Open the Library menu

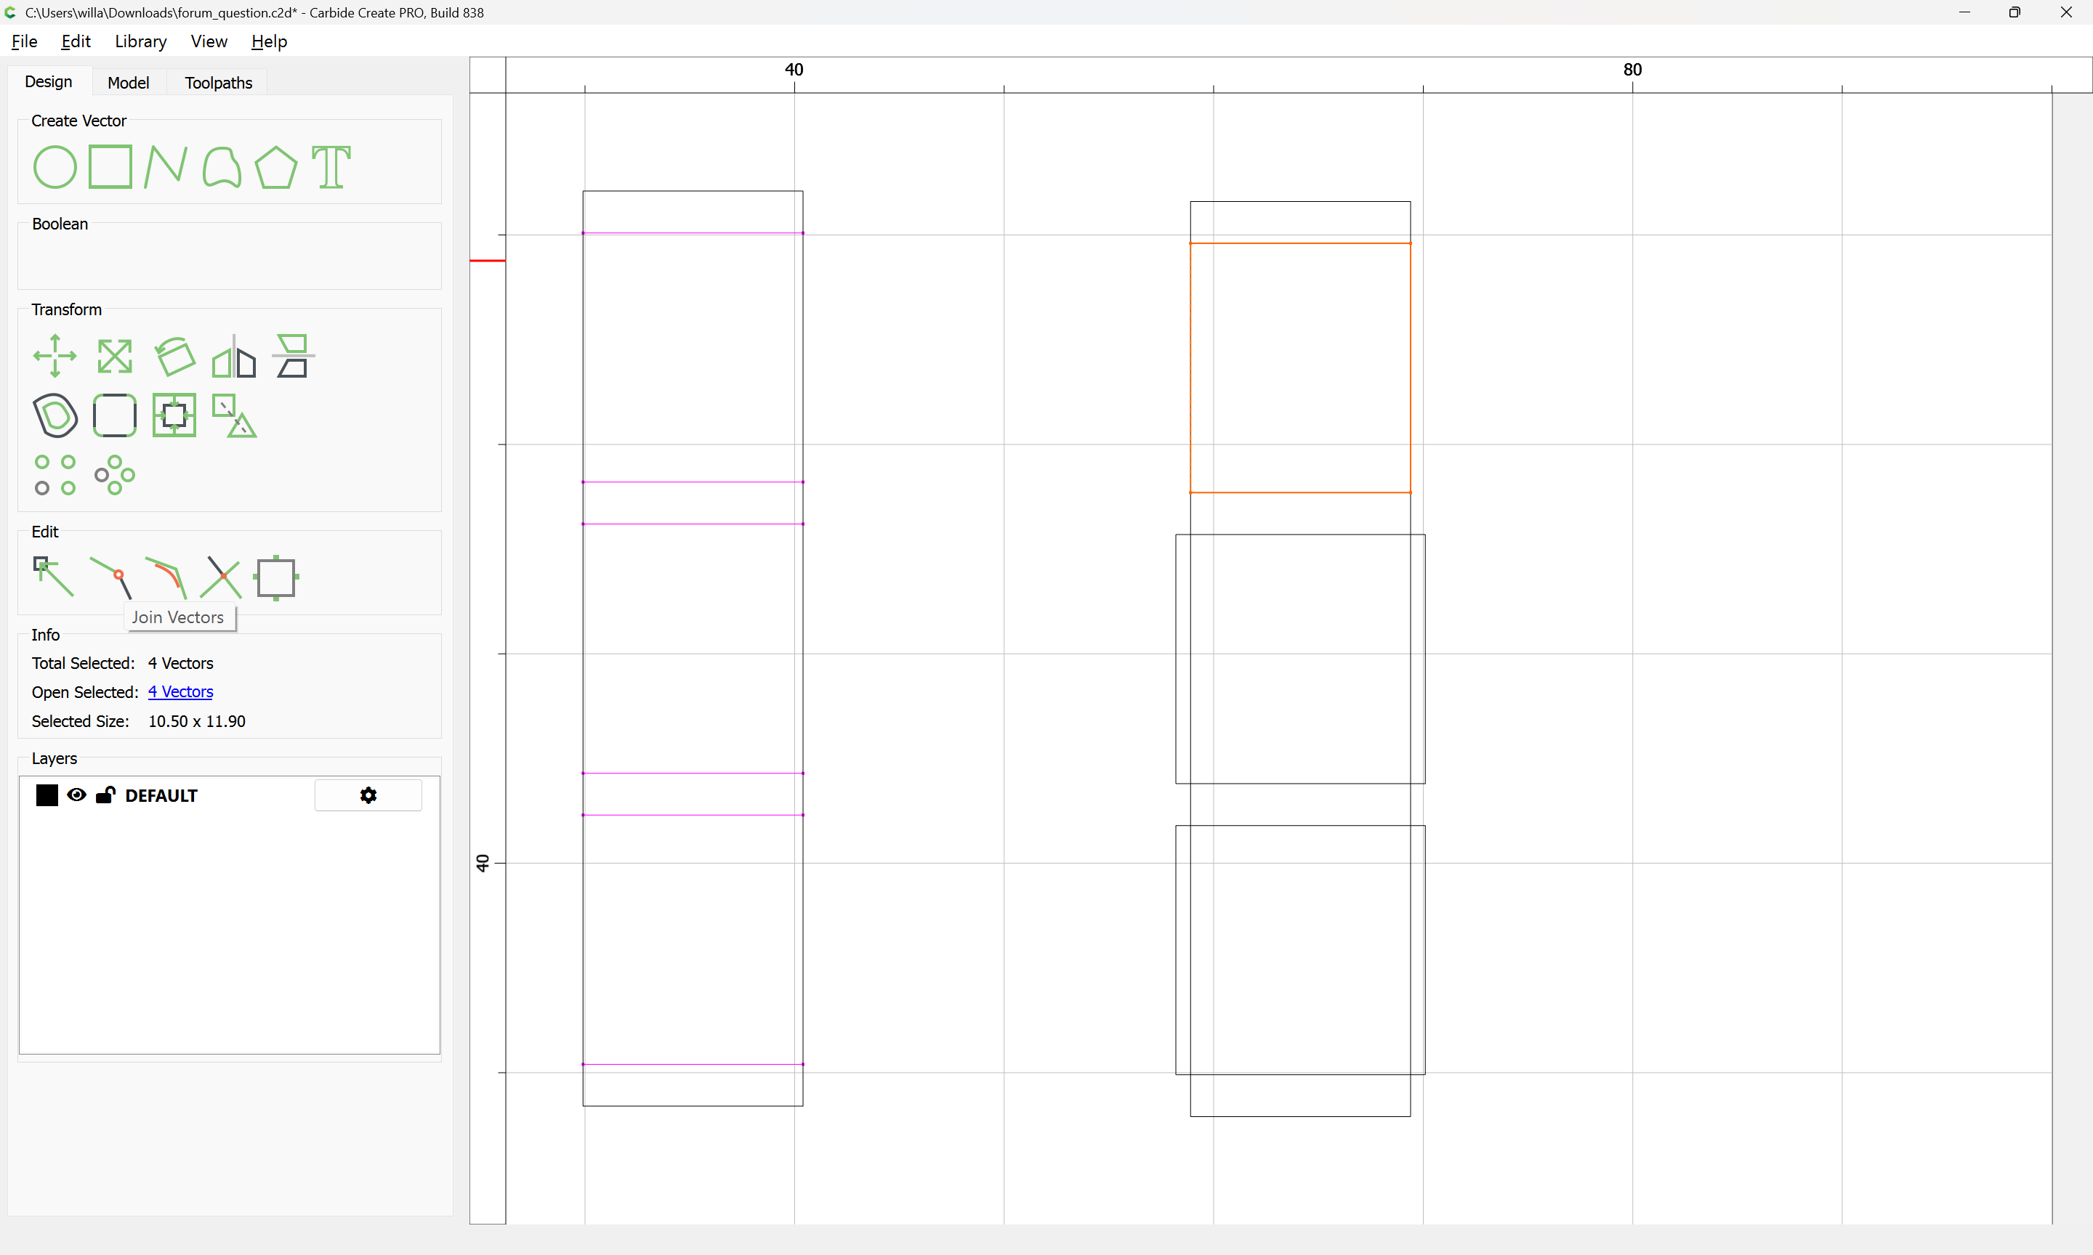click(140, 41)
